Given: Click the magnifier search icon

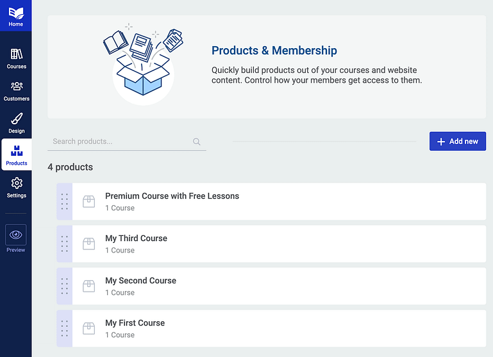Looking at the screenshot, I should coord(197,142).
